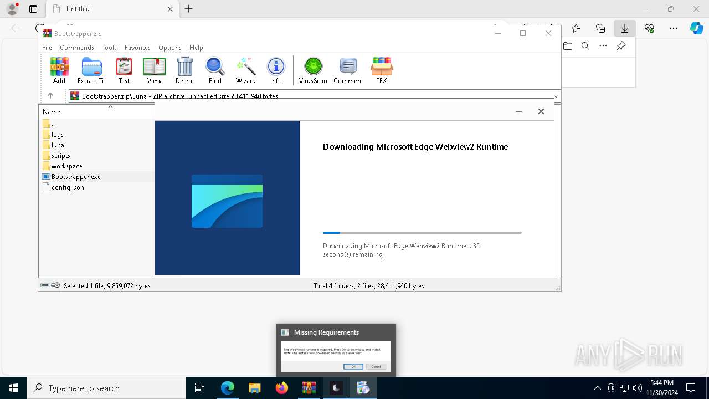Open Firefox from the taskbar
This screenshot has width=709, height=399.
[x=282, y=388]
